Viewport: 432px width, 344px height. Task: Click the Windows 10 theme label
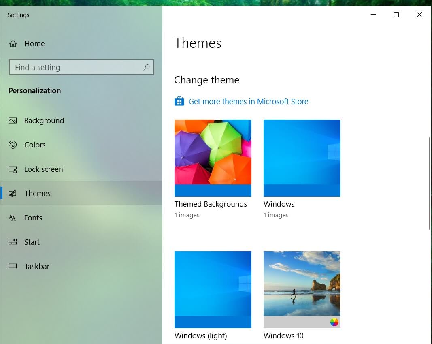pos(283,336)
